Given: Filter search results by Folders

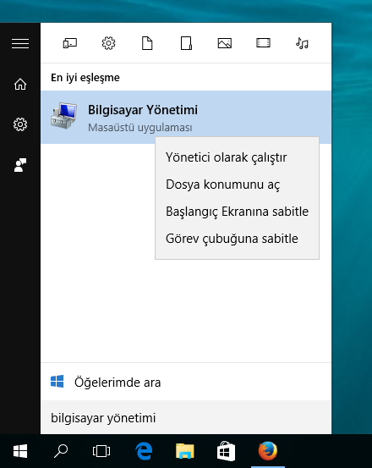Looking at the screenshot, I should (x=186, y=43).
